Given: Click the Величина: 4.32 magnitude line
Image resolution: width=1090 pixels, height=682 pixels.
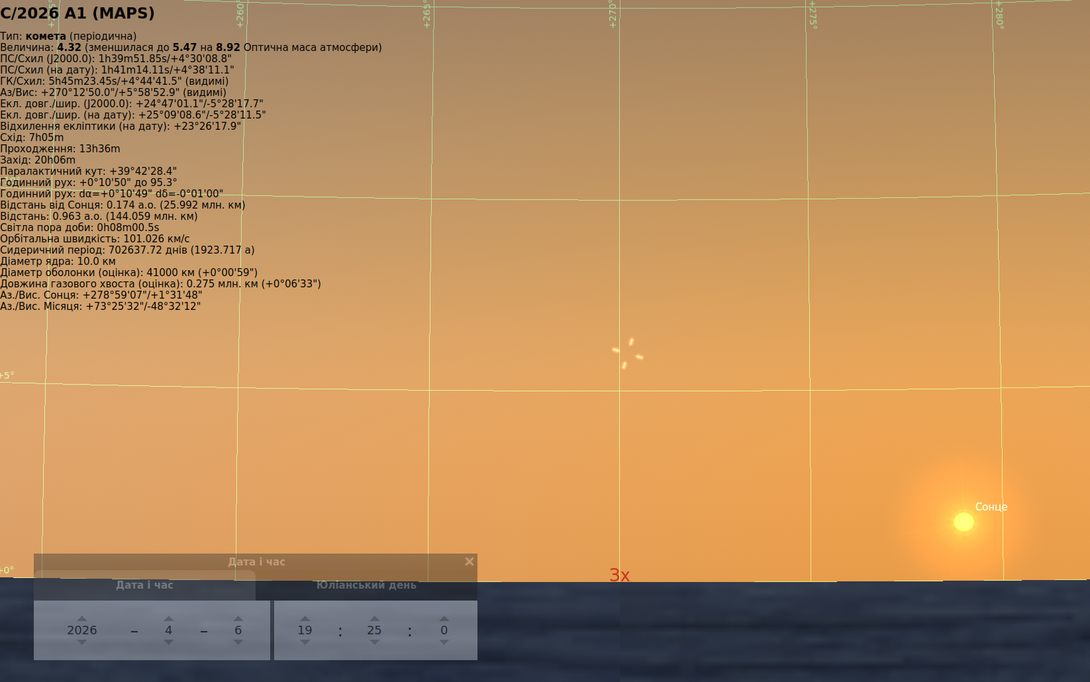Looking at the screenshot, I should [191, 48].
